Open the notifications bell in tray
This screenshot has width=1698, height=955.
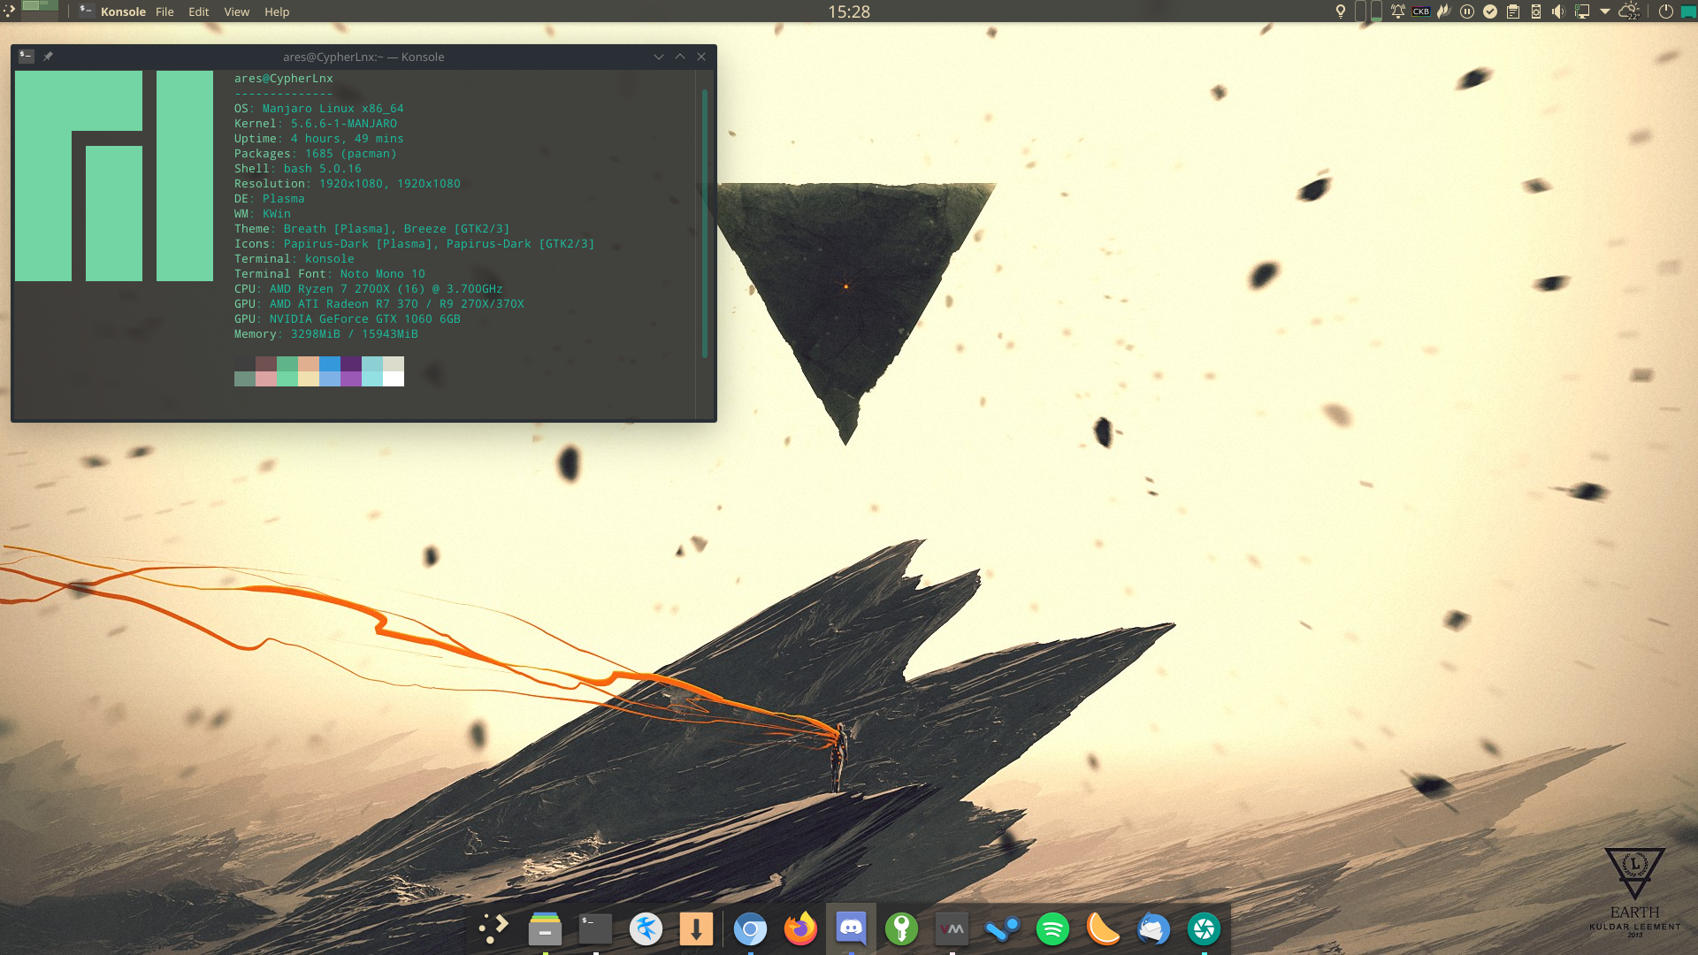coord(1397,11)
